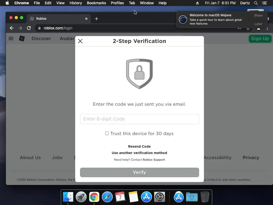Click the Roblox logo icon
The image size is (273, 205).
coord(22,38)
